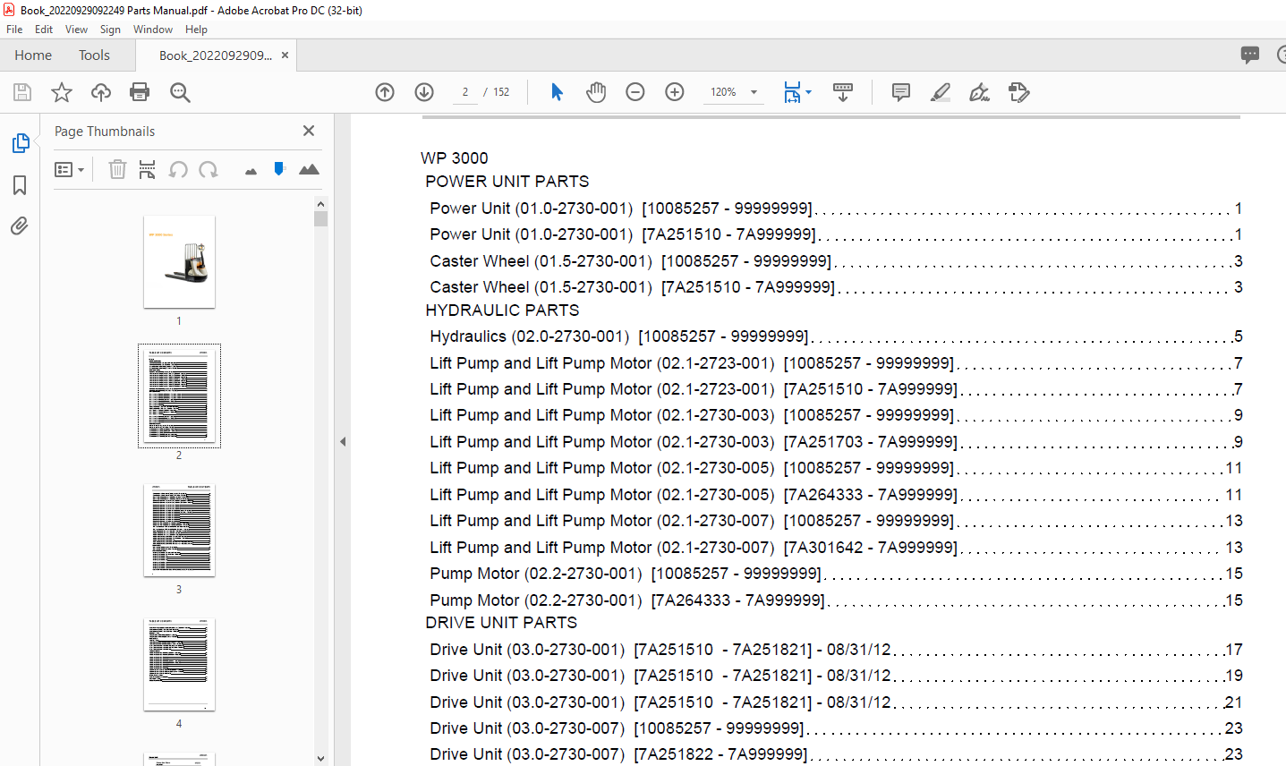Click the HYDRAULIC PARTS heading

502,311
